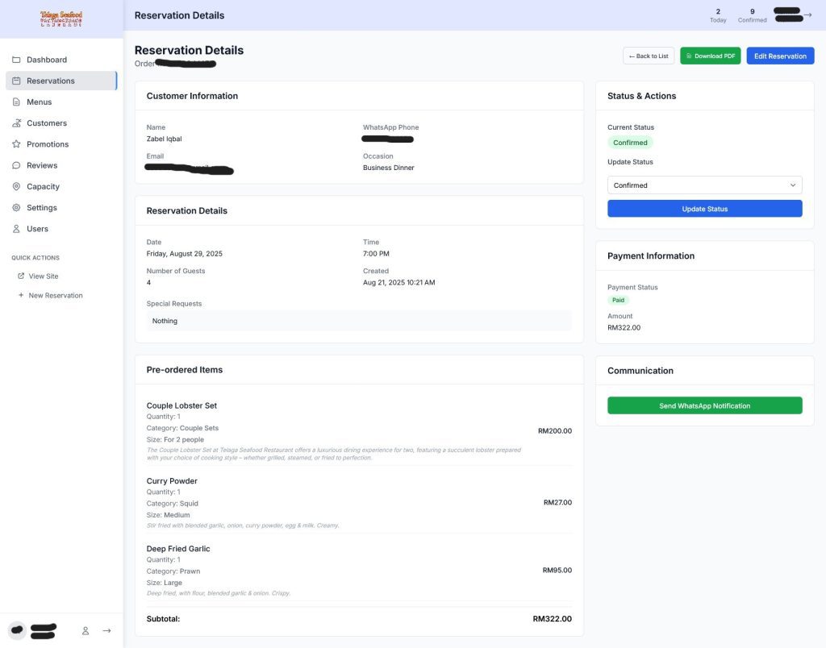Viewport: 826px width, 648px height.
Task: Click the user profile icon at bottom of sidebar
Action: (x=85, y=631)
